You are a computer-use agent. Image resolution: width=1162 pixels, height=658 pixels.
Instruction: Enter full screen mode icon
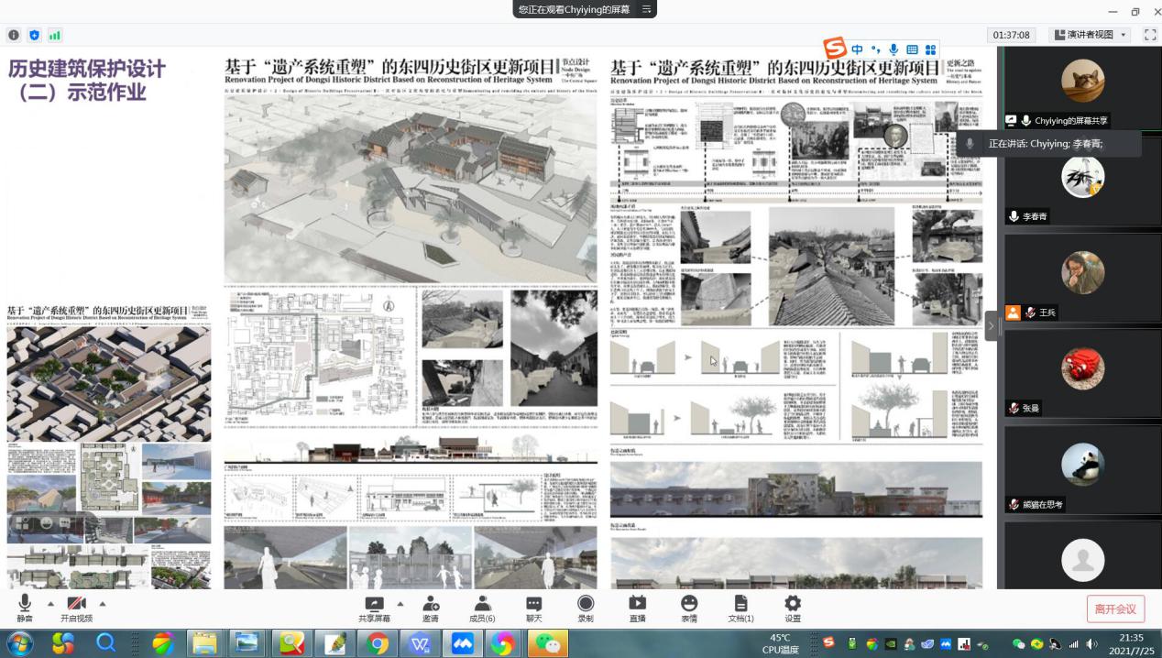pos(1150,35)
